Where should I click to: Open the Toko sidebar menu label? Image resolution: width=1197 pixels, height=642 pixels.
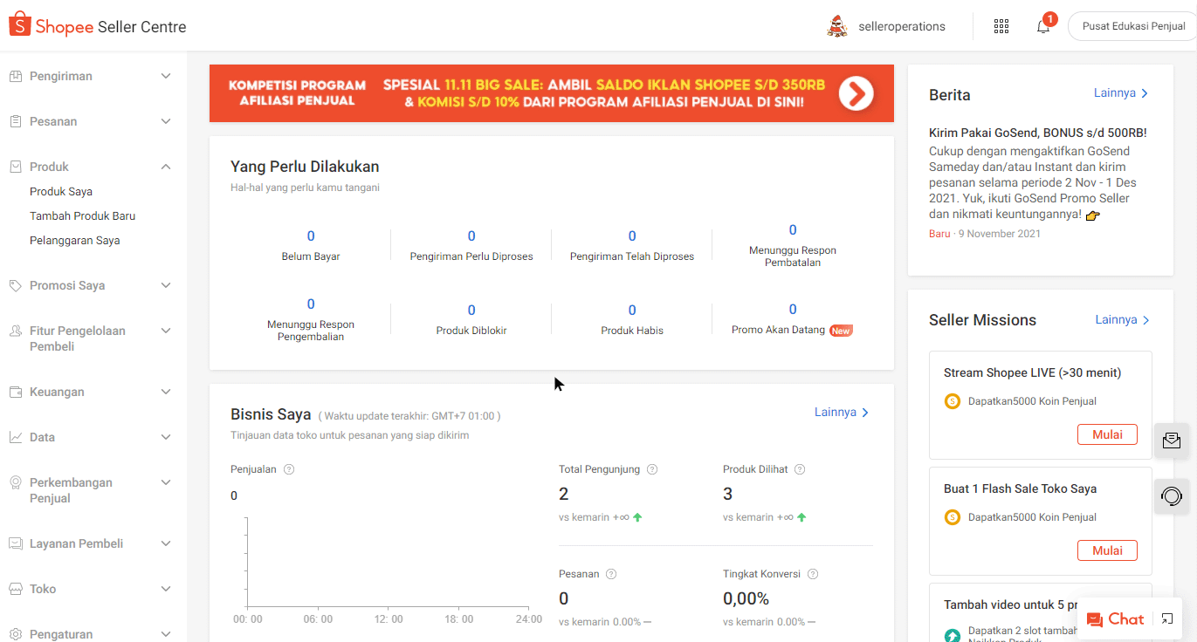tap(43, 590)
